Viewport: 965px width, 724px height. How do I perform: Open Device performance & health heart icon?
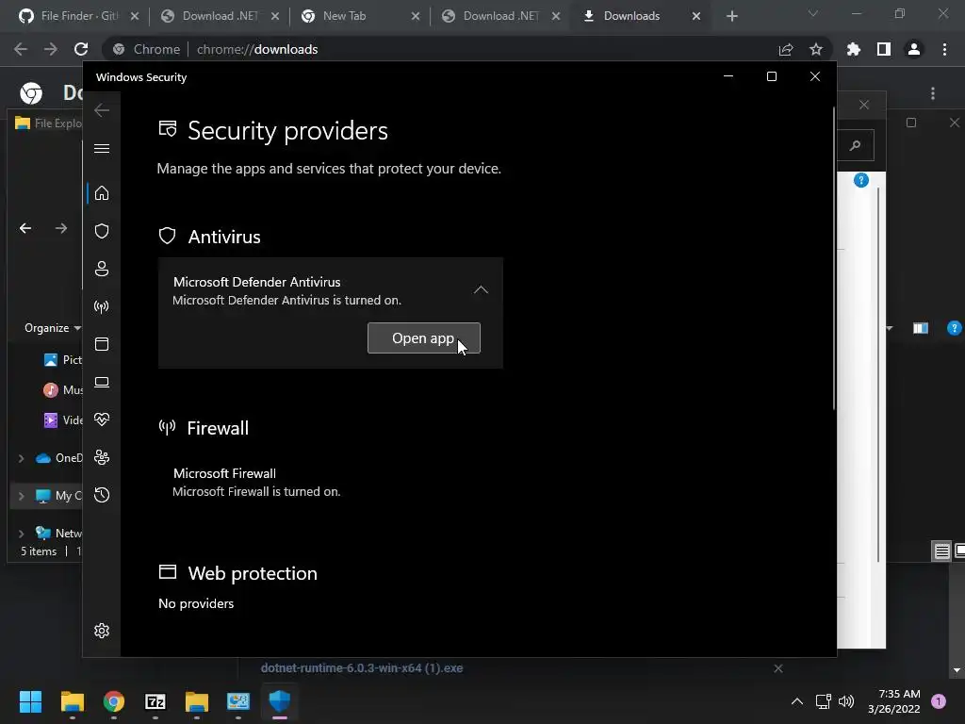click(102, 420)
